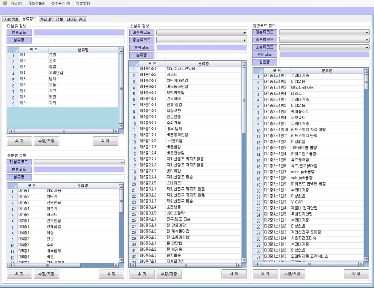Open the 접수관리(R) menu
Screen dimensions: 374x288
coord(61,3)
